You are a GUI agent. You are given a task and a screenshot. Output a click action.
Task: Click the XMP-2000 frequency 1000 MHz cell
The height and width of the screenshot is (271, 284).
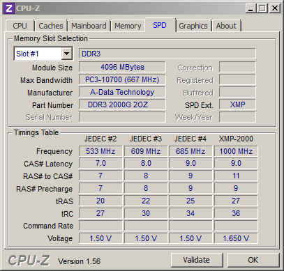(236, 151)
